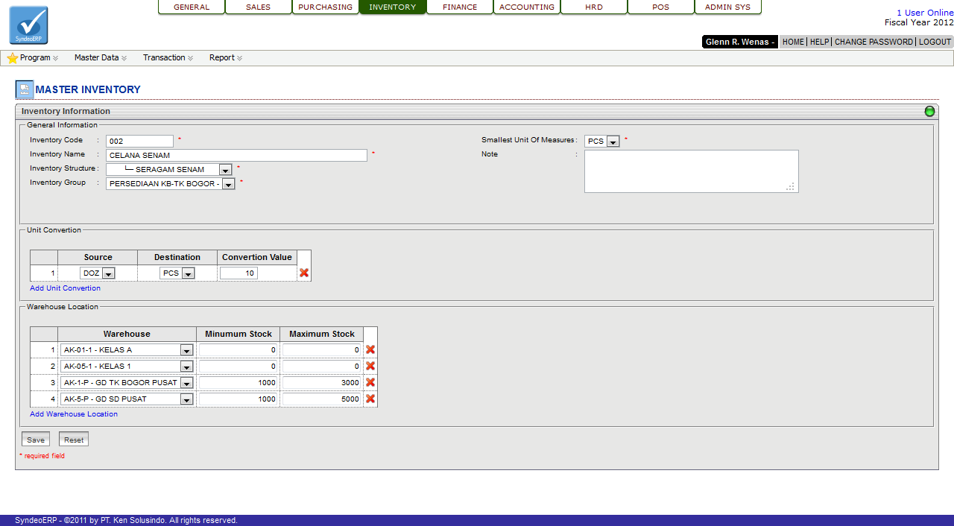Screen dimensions: 954x526
Task: Click the green status indicator circle
Action: click(x=929, y=111)
